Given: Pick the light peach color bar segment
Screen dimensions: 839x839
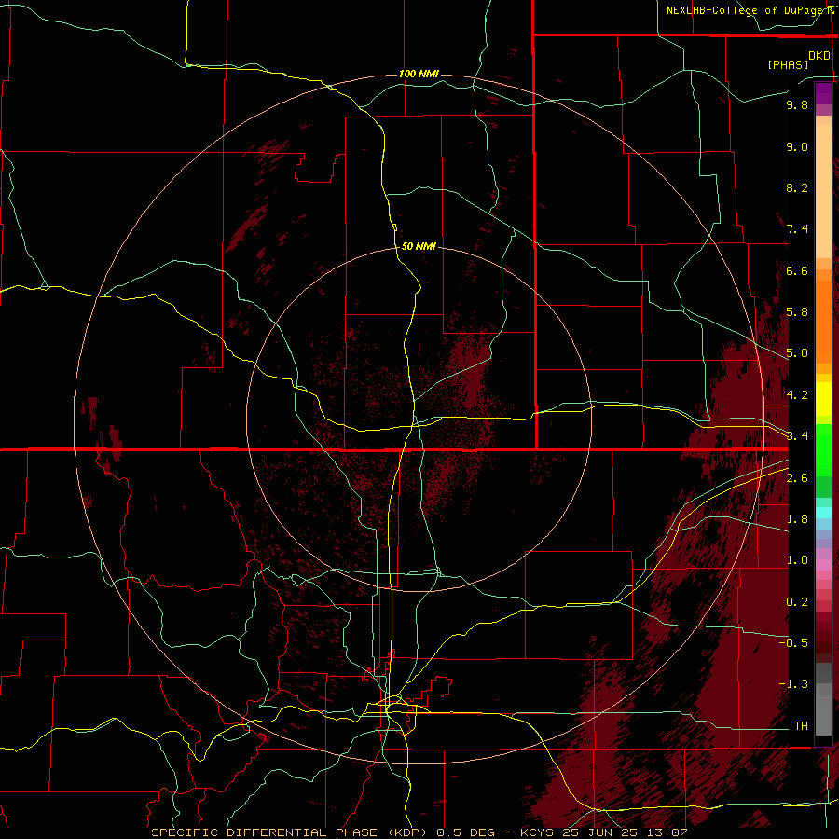Looking at the screenshot, I should (823, 191).
